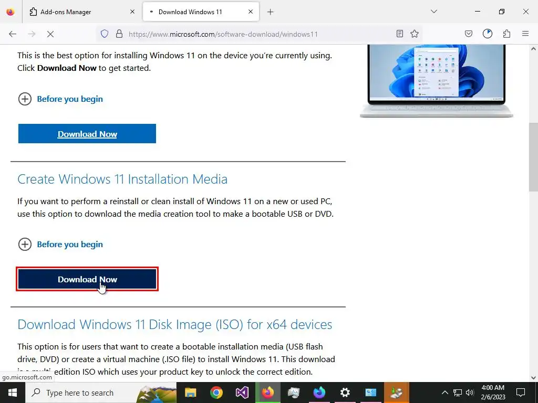
Task: Go forward with the forward arrow
Action: point(32,34)
